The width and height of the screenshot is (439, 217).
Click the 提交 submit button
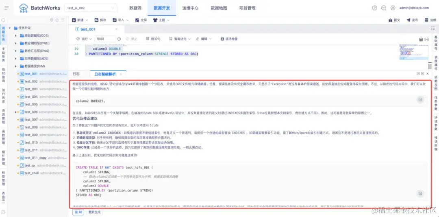click(x=394, y=20)
